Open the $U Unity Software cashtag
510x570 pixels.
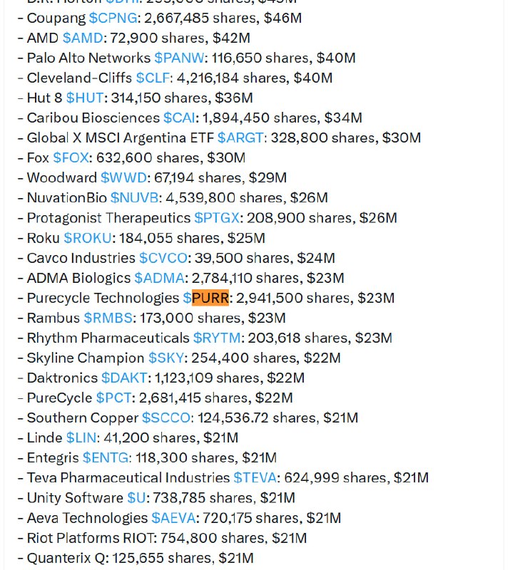point(136,498)
